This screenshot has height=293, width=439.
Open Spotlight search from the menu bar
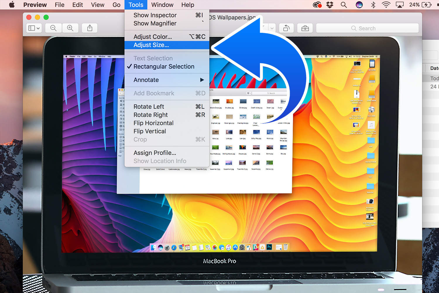[343, 5]
